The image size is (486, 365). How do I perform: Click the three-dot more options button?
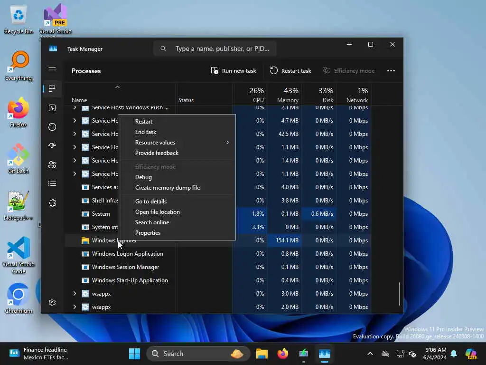(391, 71)
